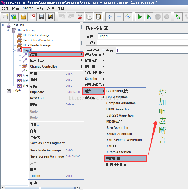
Task: Open the 运行 menu
Action: 40,8
